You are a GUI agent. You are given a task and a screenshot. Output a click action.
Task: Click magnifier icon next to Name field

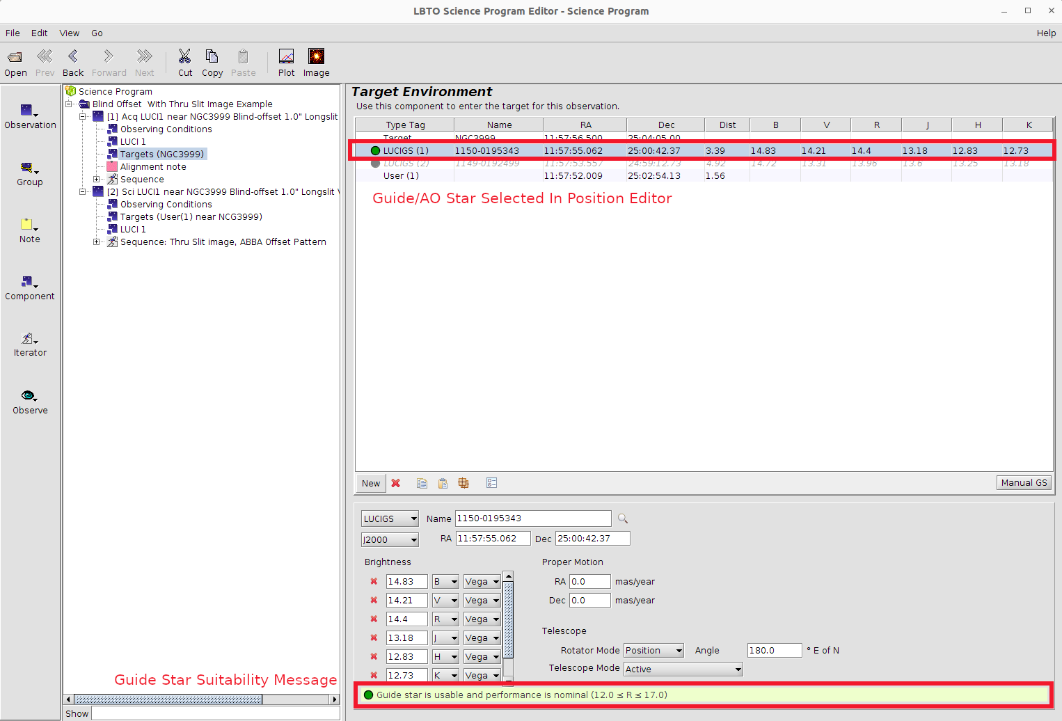pyautogui.click(x=623, y=518)
